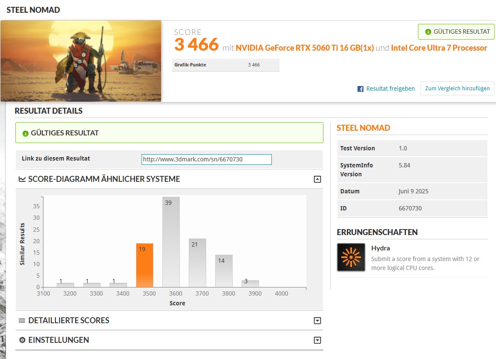Viewport: 496px width, 359px height.
Task: Click the Resultat freigeben link
Action: click(x=390, y=89)
